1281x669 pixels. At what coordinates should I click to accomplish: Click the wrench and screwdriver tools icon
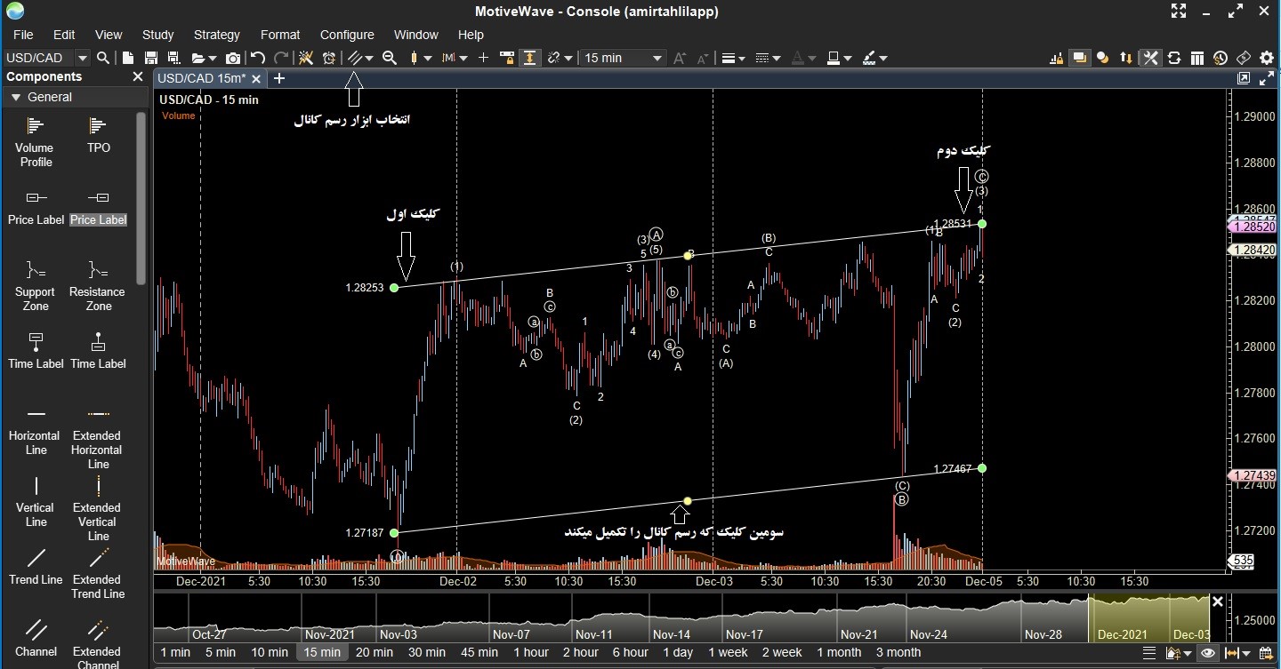click(1150, 58)
